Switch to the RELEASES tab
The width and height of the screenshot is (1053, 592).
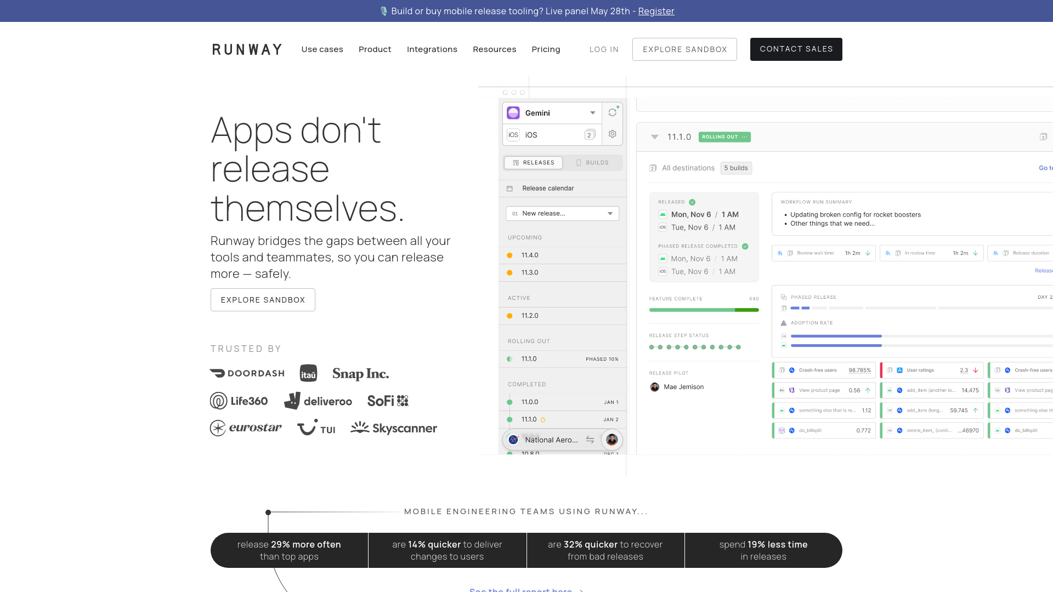(534, 163)
